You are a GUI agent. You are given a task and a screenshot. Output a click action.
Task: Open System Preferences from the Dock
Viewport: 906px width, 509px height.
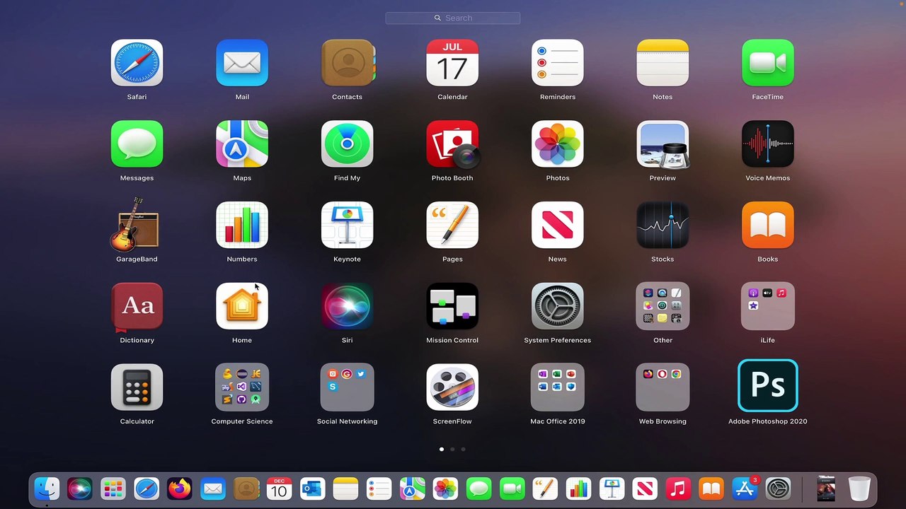tap(778, 488)
